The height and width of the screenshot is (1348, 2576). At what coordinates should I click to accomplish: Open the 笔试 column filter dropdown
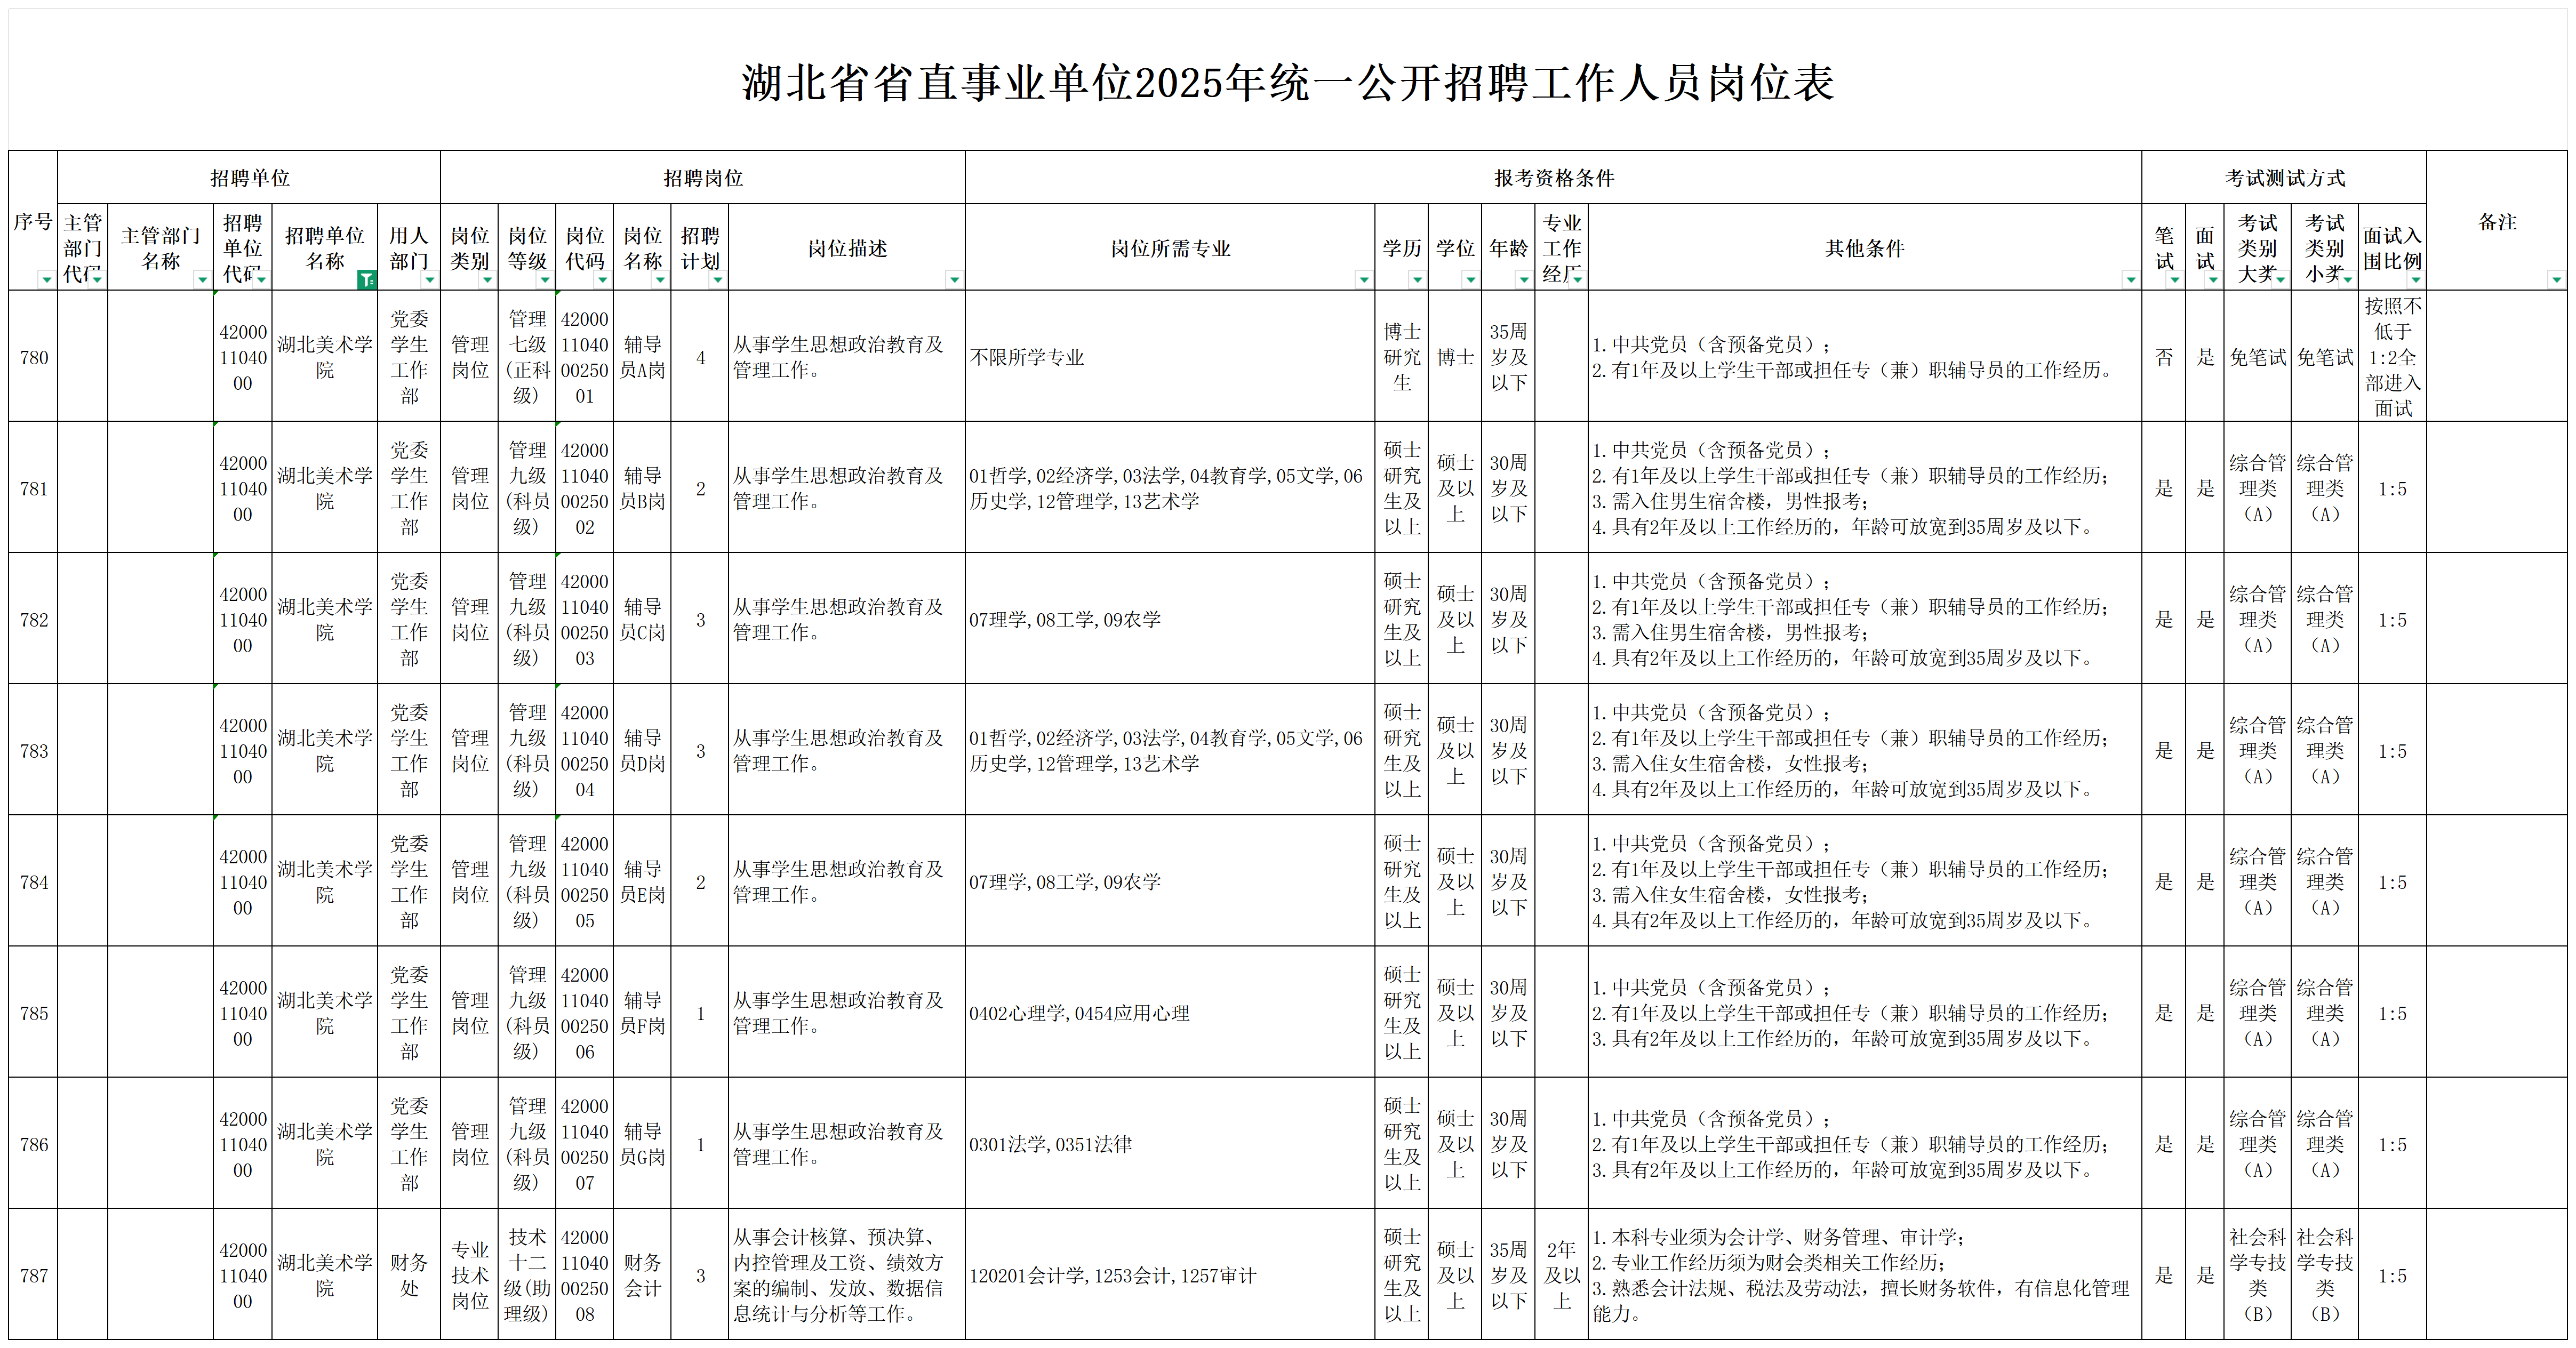pyautogui.click(x=2175, y=280)
